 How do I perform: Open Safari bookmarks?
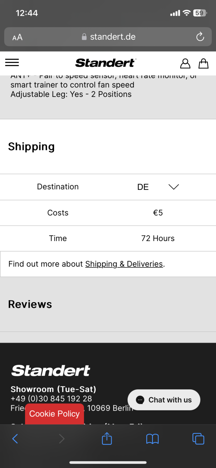point(152,438)
